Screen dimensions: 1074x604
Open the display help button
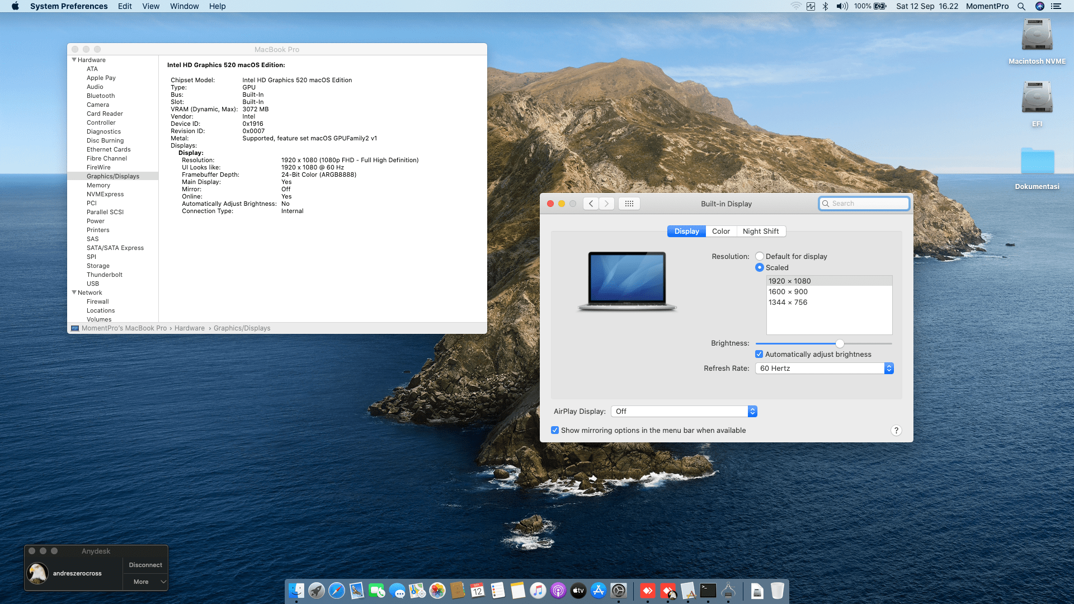(x=896, y=430)
